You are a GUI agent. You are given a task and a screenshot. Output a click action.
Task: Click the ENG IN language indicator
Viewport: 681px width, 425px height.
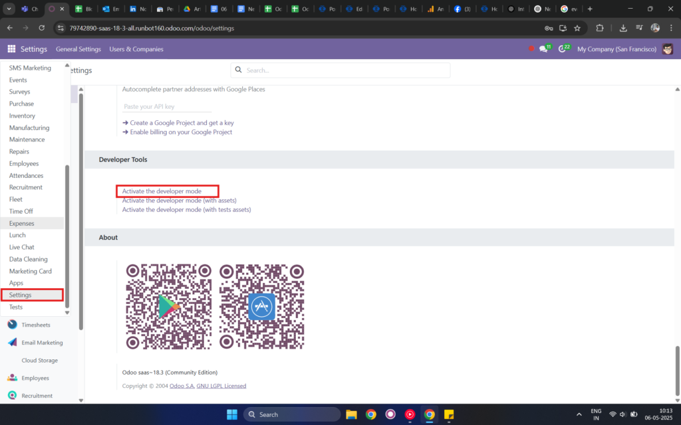point(596,414)
